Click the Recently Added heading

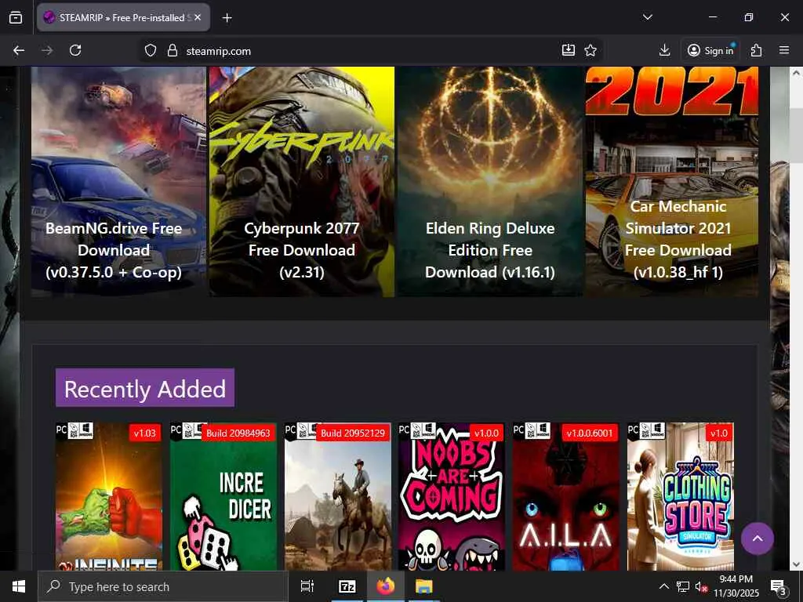pyautogui.click(x=145, y=388)
